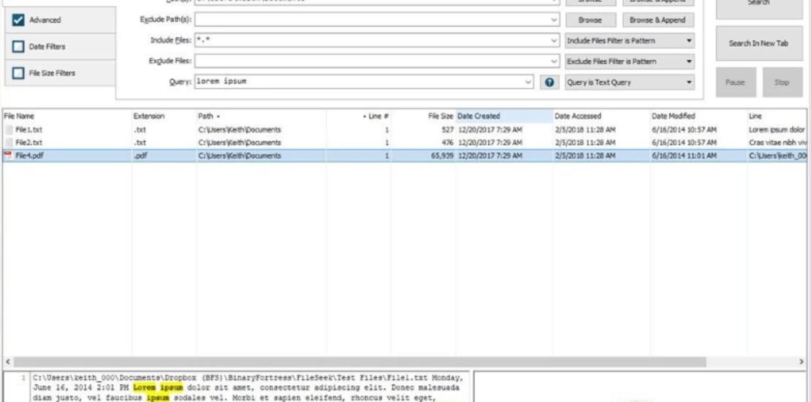811x402 pixels.
Task: Sort results by File Size column header
Action: (x=440, y=116)
